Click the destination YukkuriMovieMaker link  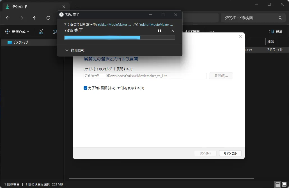tap(156, 25)
